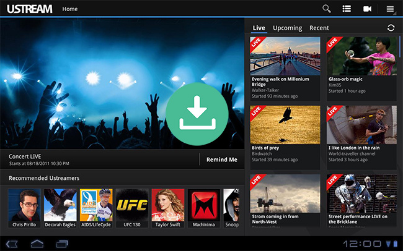
Task: Tap the 12:00 clock in system bar
Action: (x=363, y=244)
